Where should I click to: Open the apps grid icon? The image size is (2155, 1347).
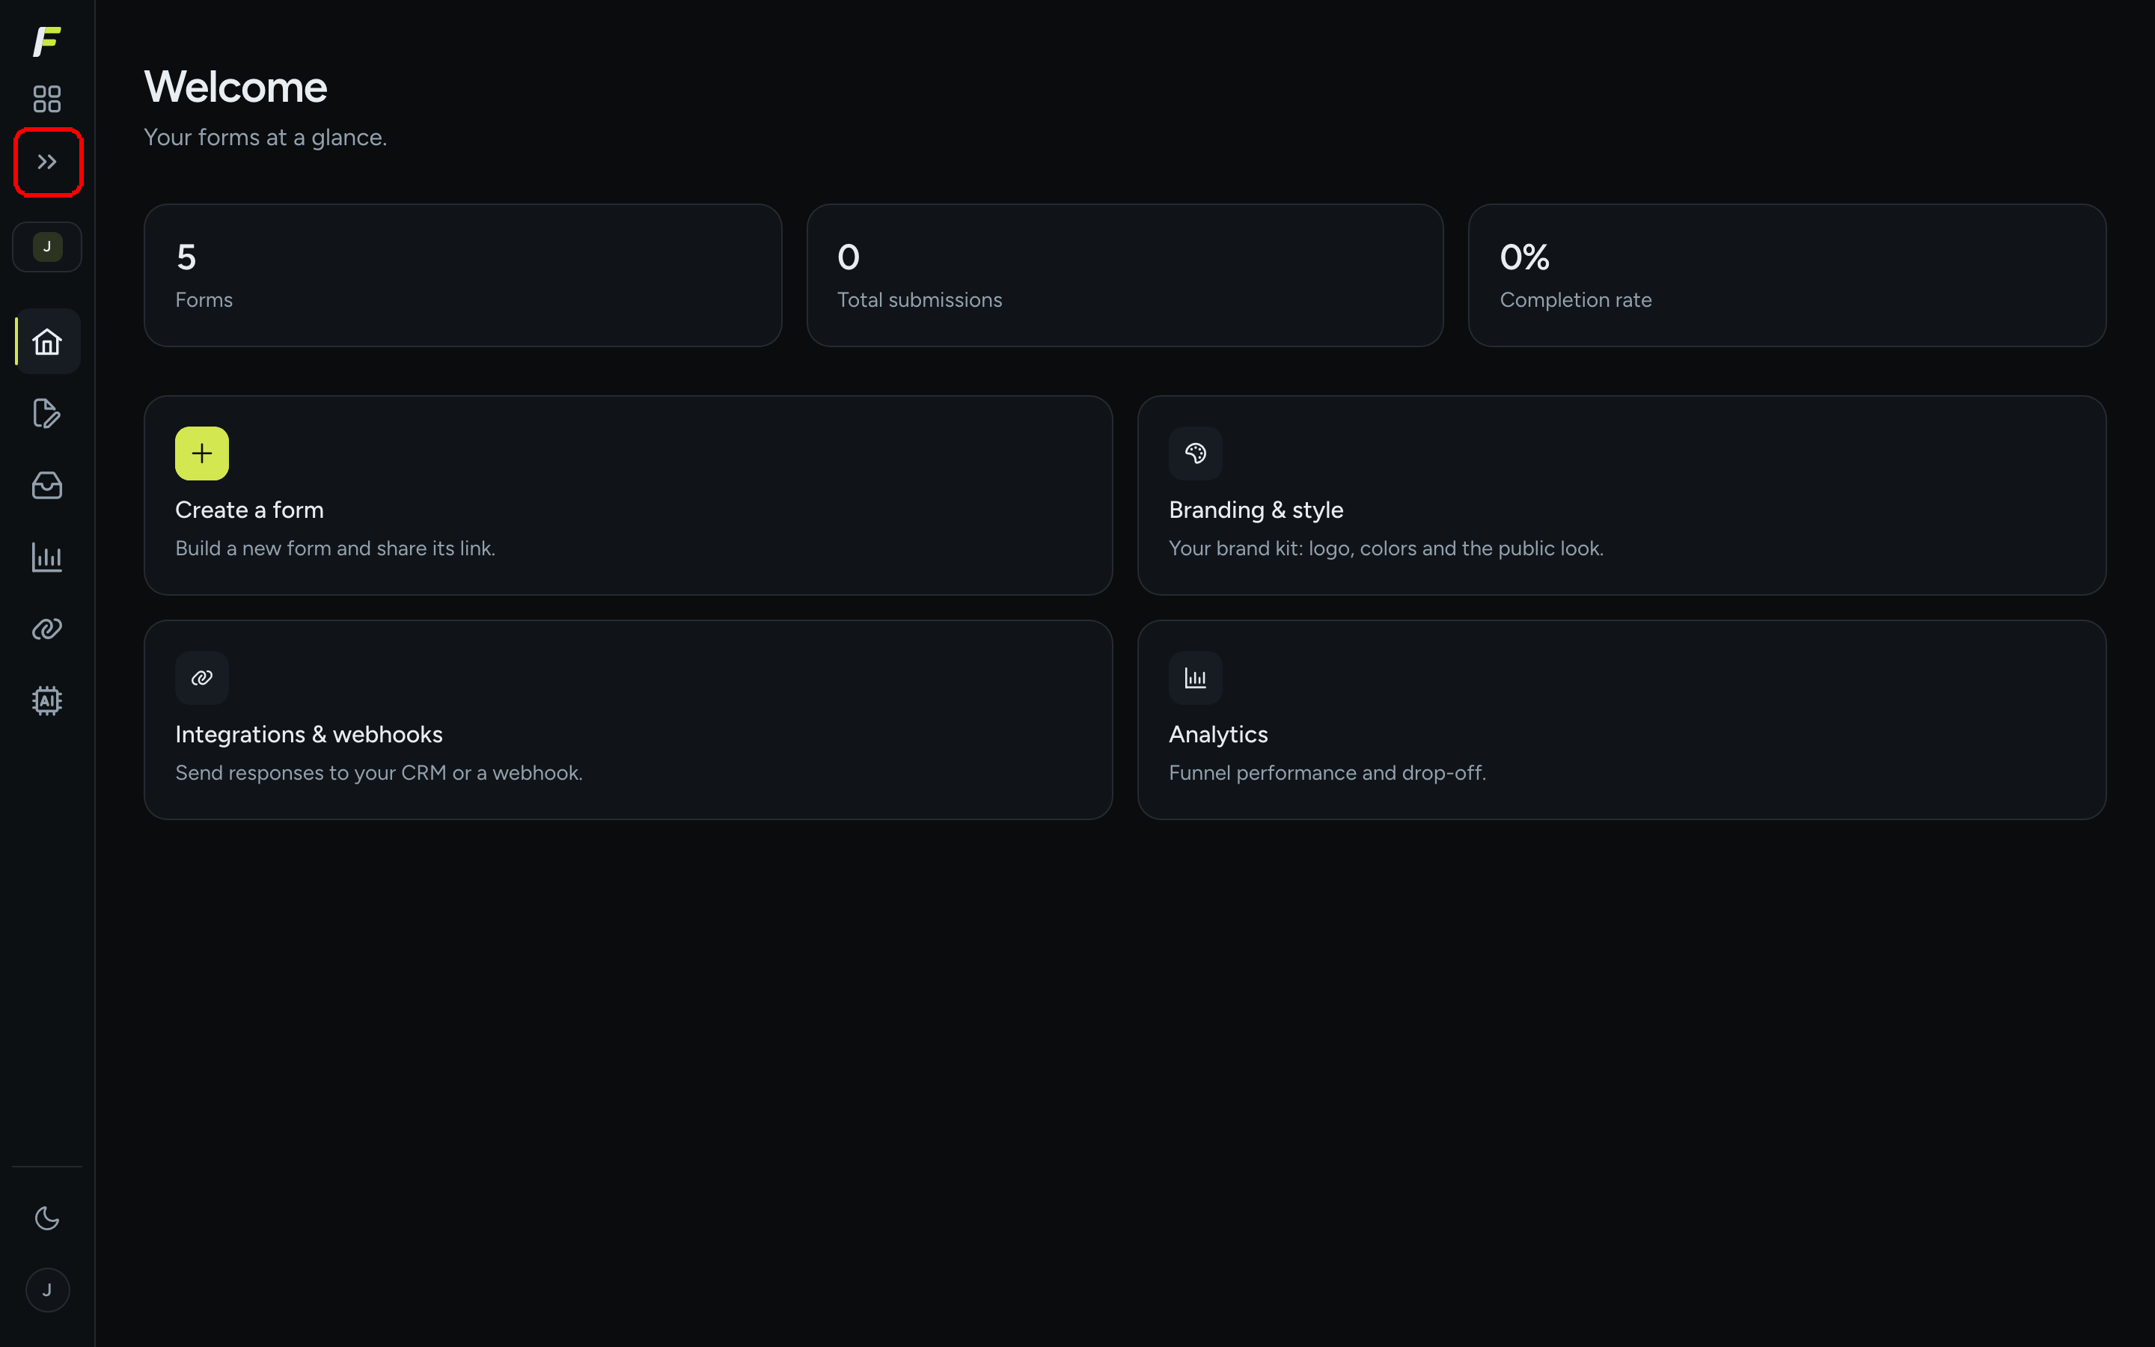tap(47, 99)
